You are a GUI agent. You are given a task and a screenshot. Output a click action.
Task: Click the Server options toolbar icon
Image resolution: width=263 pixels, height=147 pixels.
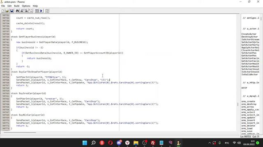click(x=47, y=11)
